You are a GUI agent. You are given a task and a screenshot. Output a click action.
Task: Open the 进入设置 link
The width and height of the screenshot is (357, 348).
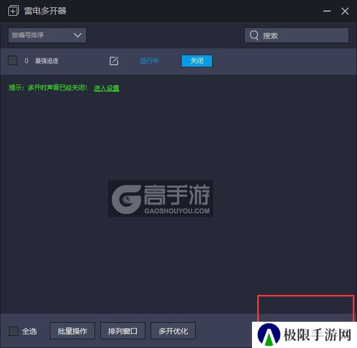pos(107,88)
